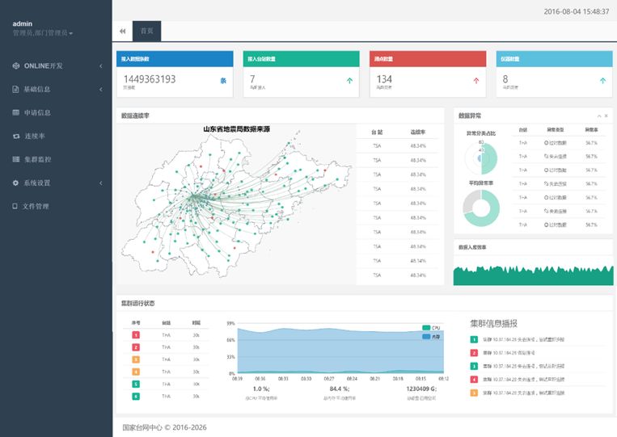
Task: Open 集群监控 from the sidebar
Action: pos(36,159)
